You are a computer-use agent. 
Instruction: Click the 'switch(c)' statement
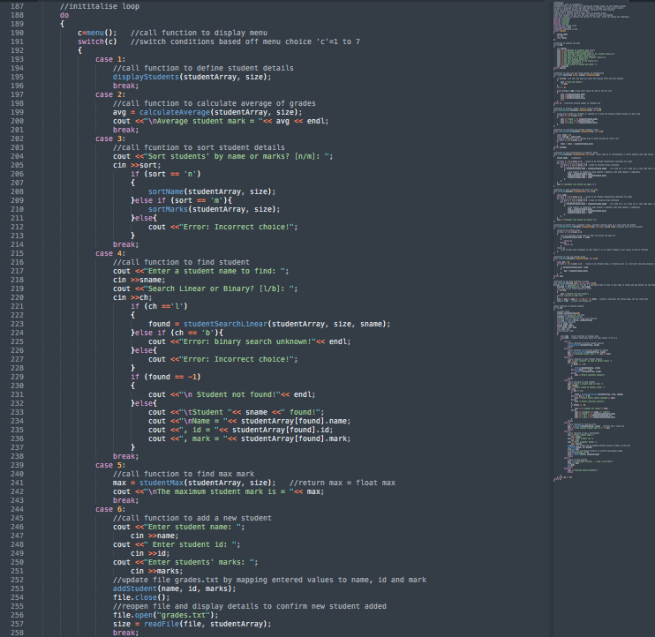point(97,41)
